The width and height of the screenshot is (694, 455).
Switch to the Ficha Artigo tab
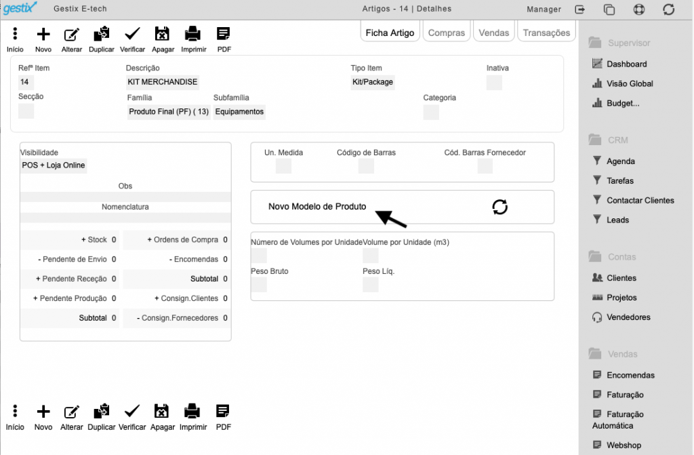click(x=390, y=33)
